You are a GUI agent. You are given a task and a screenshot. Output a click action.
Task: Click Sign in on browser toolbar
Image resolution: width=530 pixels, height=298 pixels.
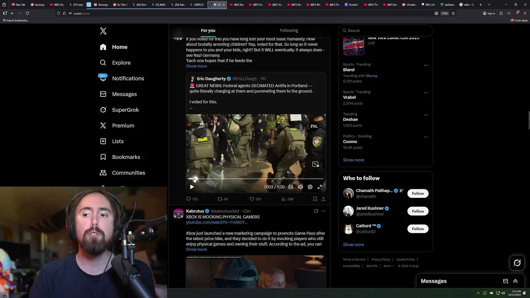pos(489,13)
